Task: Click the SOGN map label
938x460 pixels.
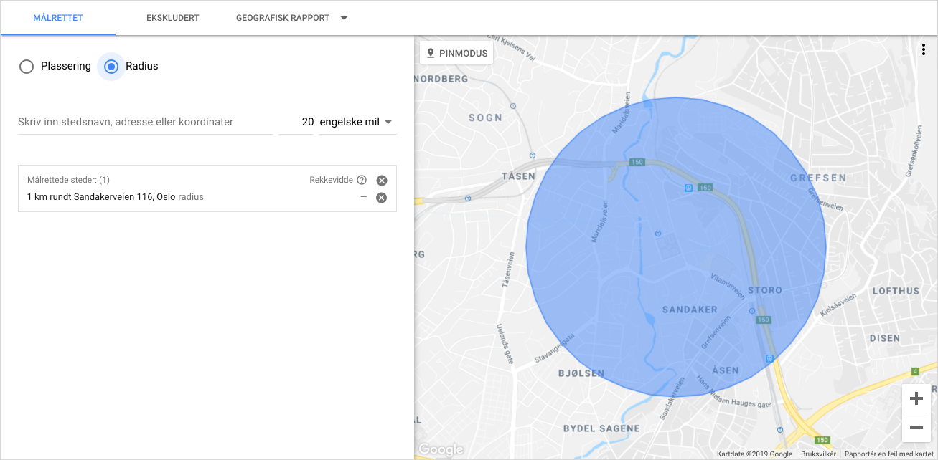Action: [486, 118]
